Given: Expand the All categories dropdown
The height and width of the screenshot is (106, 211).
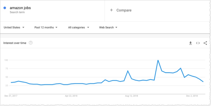Looking at the screenshot, I should click(79, 27).
